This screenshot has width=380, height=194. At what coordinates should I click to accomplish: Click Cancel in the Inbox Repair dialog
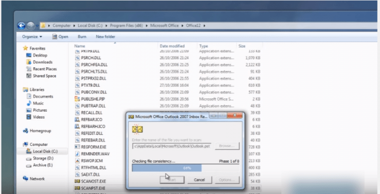pos(199,180)
